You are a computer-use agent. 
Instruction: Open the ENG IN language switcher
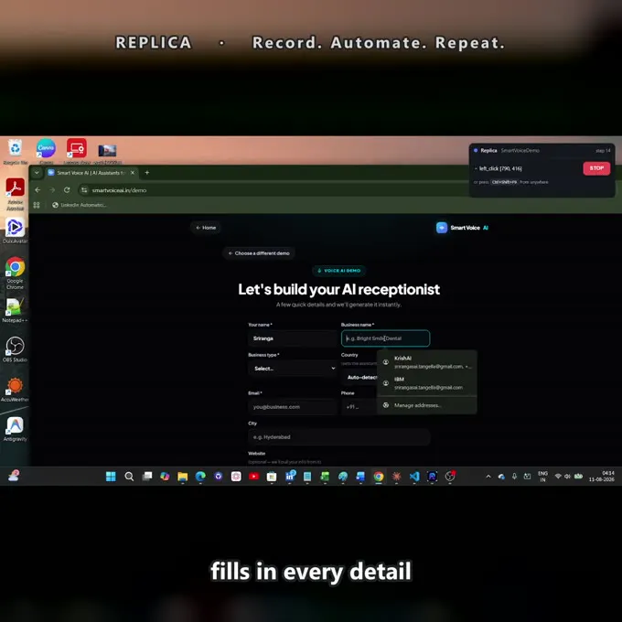(x=542, y=477)
